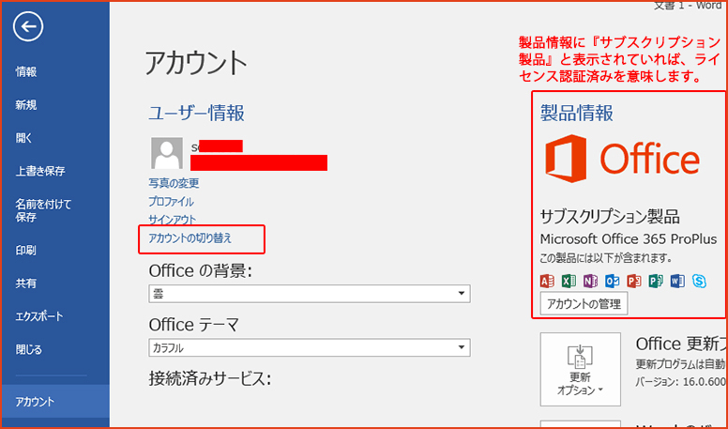The width and height of the screenshot is (728, 429).
Task: Click the Skype app icon
Action: pyautogui.click(x=699, y=281)
